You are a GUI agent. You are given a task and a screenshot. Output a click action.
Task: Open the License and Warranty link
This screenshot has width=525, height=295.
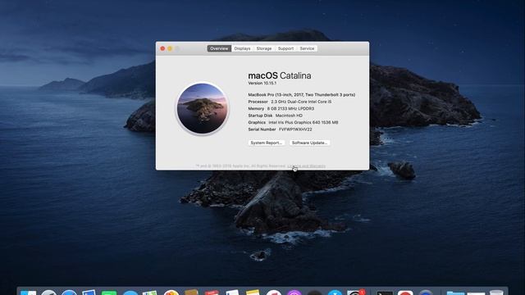(x=306, y=166)
